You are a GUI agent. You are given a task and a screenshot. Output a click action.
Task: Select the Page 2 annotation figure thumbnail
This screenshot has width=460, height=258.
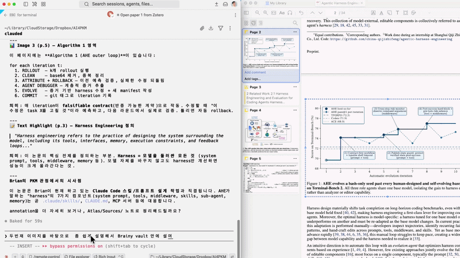coord(271,52)
